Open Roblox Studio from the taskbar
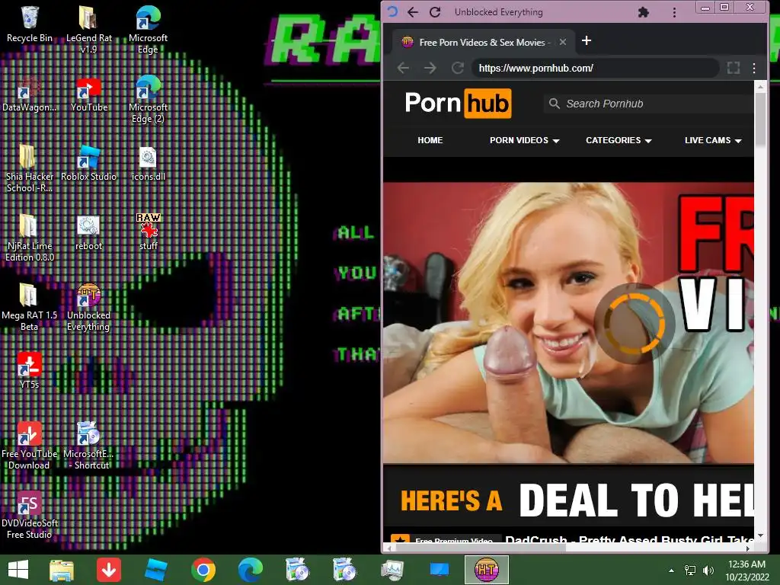This screenshot has width=780, height=585. 155,570
